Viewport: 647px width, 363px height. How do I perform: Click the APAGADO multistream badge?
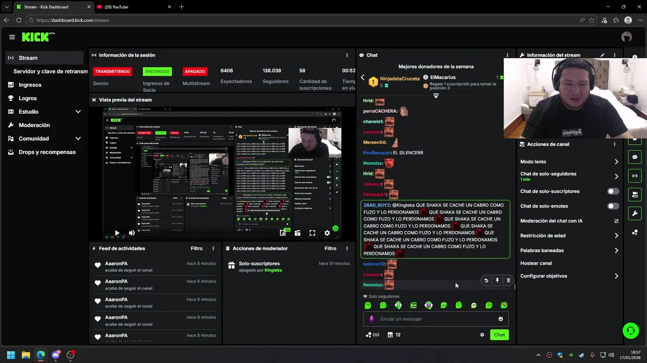pyautogui.click(x=195, y=72)
